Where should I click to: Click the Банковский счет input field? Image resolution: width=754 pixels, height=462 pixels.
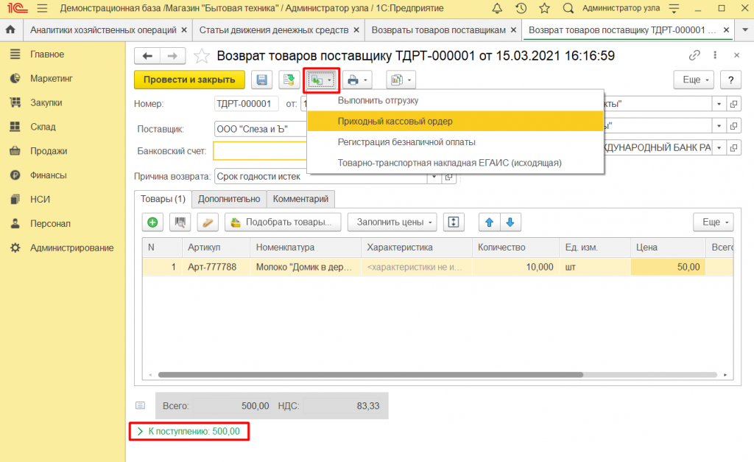click(259, 150)
